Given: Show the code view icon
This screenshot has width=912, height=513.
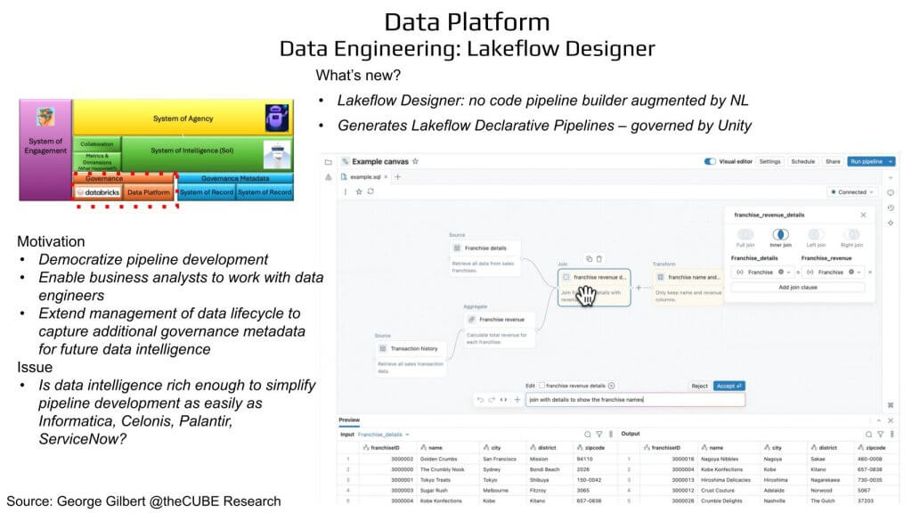Looking at the screenshot, I should tap(504, 400).
